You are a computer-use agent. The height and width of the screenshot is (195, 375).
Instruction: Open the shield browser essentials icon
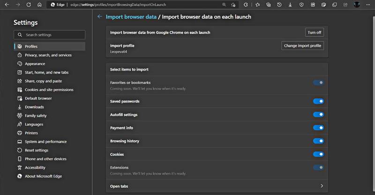pos(301,5)
